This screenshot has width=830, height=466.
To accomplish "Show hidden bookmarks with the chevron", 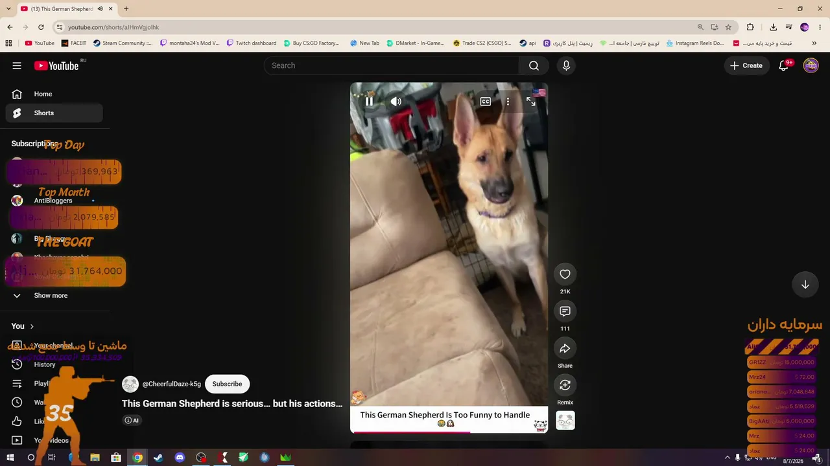I will coord(814,43).
